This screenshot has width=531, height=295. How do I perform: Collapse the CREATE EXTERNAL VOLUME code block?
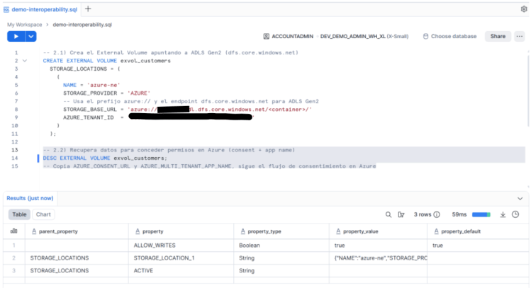pyautogui.click(x=26, y=61)
